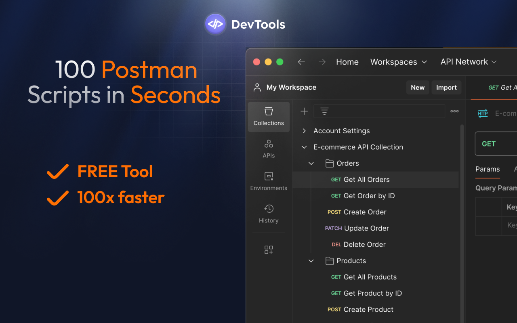Expand the Account Settings collection

(305, 131)
